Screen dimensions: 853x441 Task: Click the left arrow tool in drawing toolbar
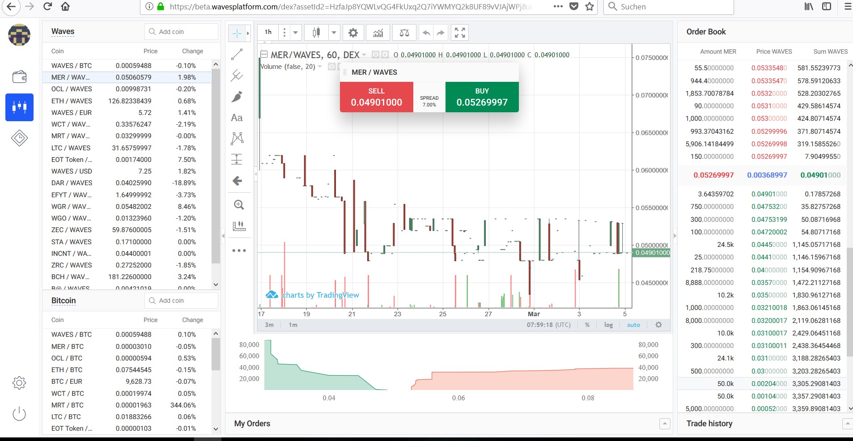pos(237,181)
